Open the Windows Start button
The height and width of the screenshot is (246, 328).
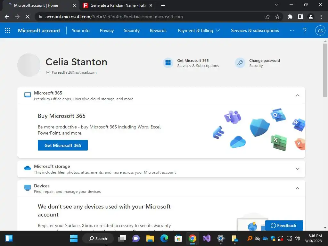click(x=74, y=238)
